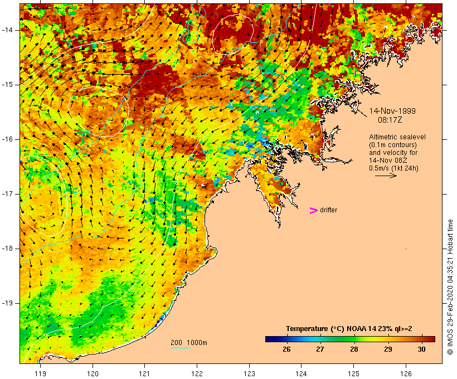Click the longitude axis label 123
457x379 pixels.
249,374
